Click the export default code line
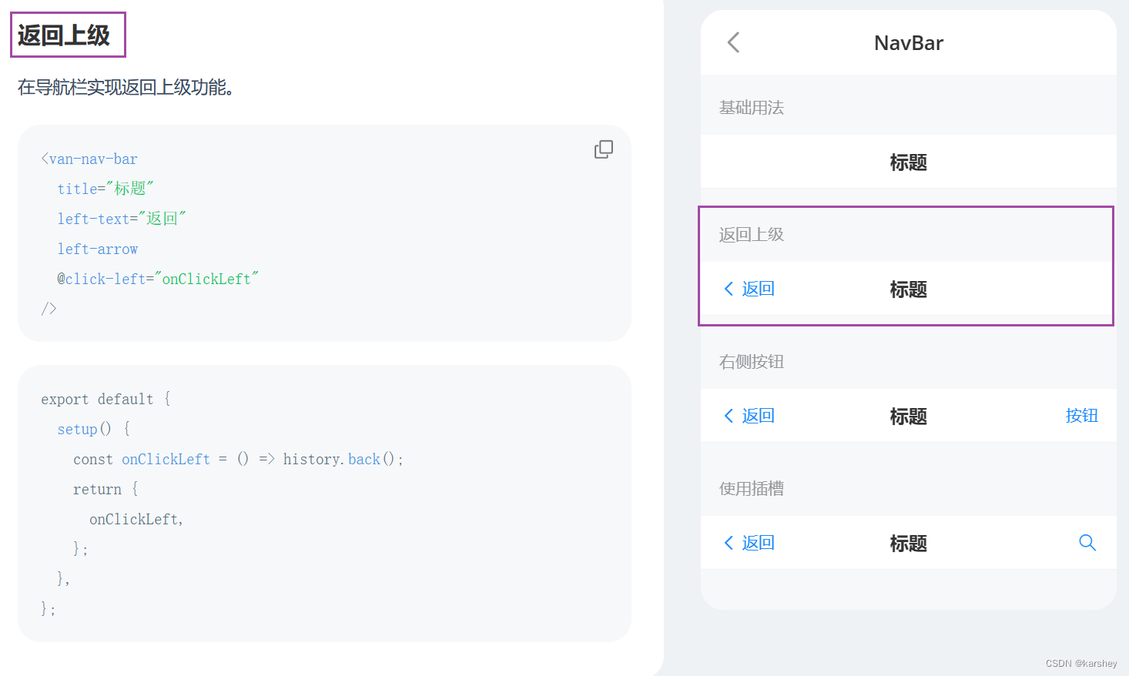 point(106,399)
